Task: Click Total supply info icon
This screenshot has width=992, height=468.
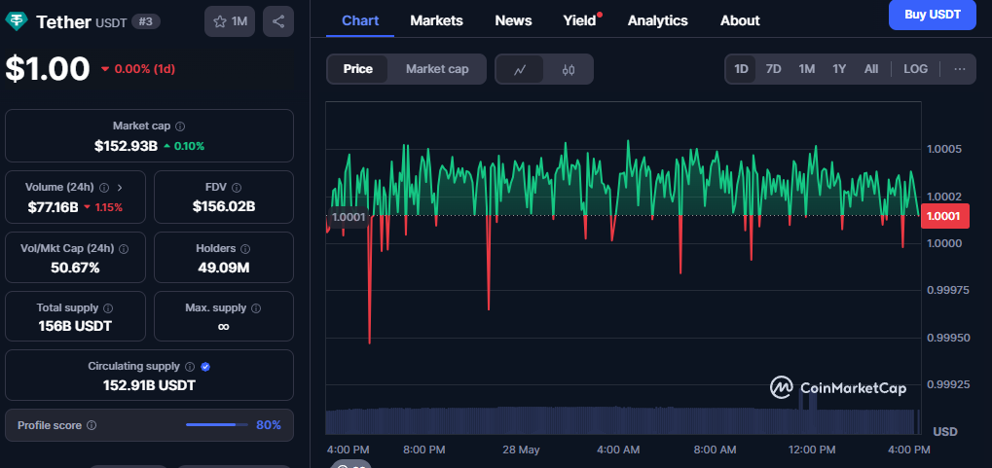Action: click(x=108, y=308)
